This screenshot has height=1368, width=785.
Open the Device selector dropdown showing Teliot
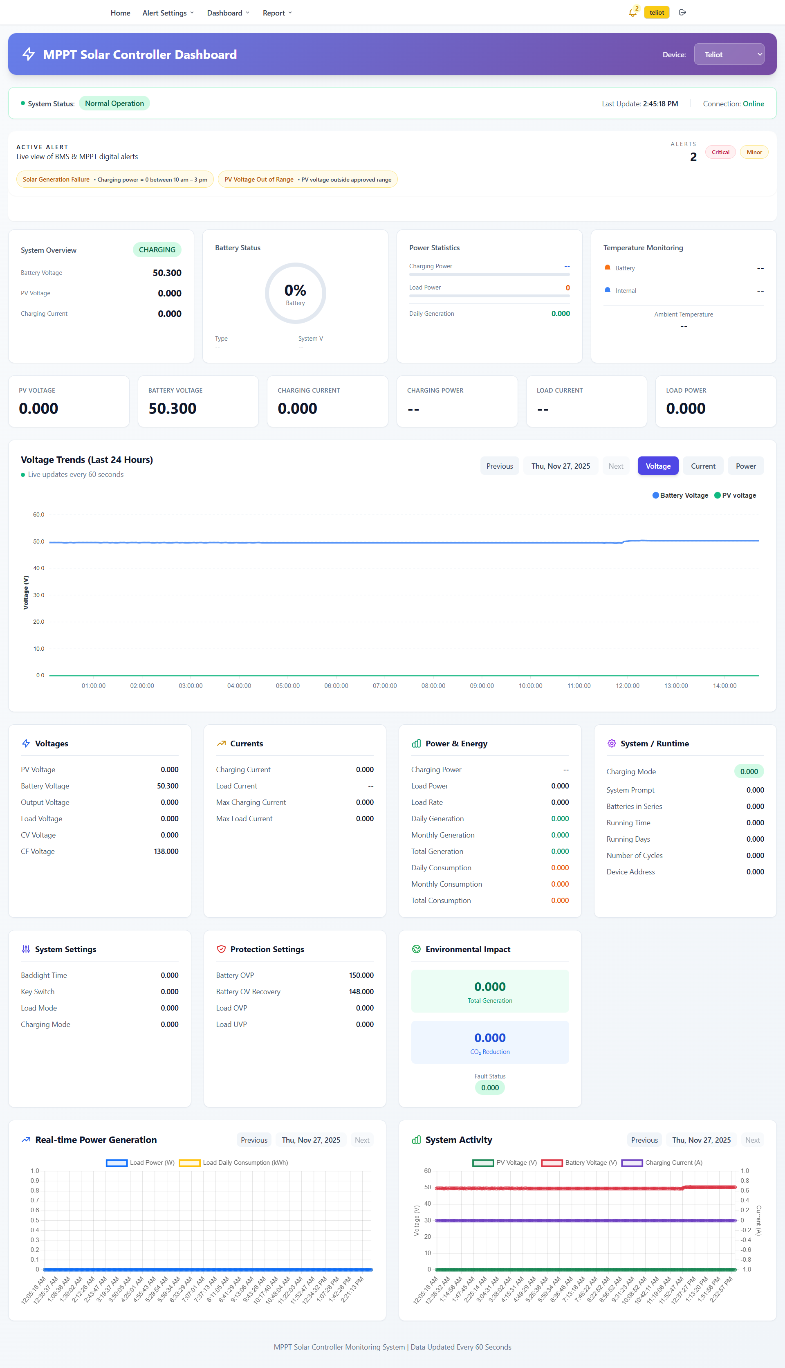tap(729, 54)
